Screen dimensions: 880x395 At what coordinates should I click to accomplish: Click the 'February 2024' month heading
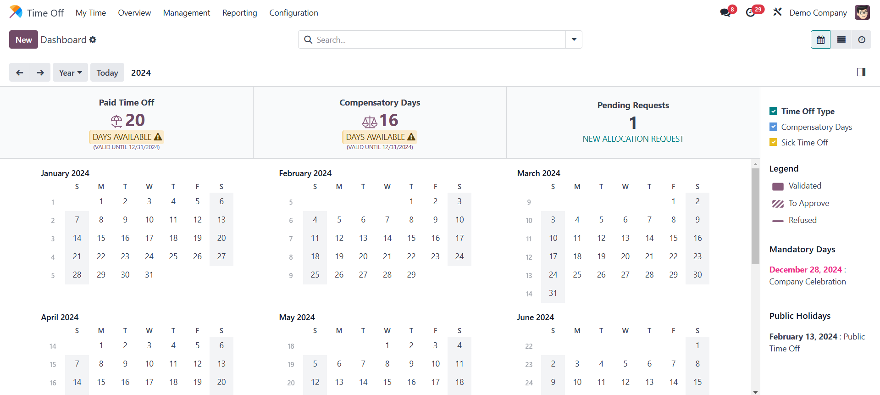305,173
